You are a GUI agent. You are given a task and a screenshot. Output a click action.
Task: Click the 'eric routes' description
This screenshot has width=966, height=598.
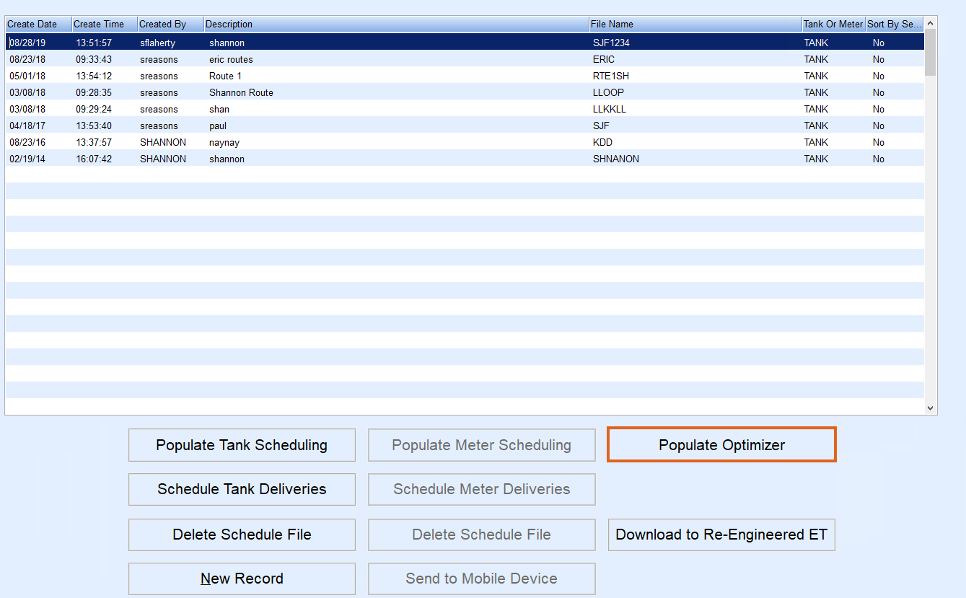[x=231, y=59]
